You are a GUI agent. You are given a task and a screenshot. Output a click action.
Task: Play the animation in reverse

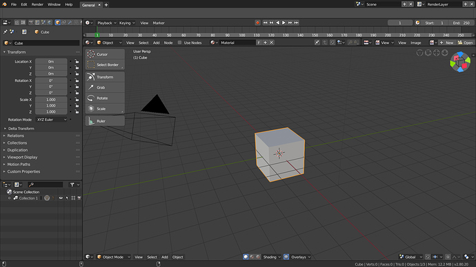point(277,23)
